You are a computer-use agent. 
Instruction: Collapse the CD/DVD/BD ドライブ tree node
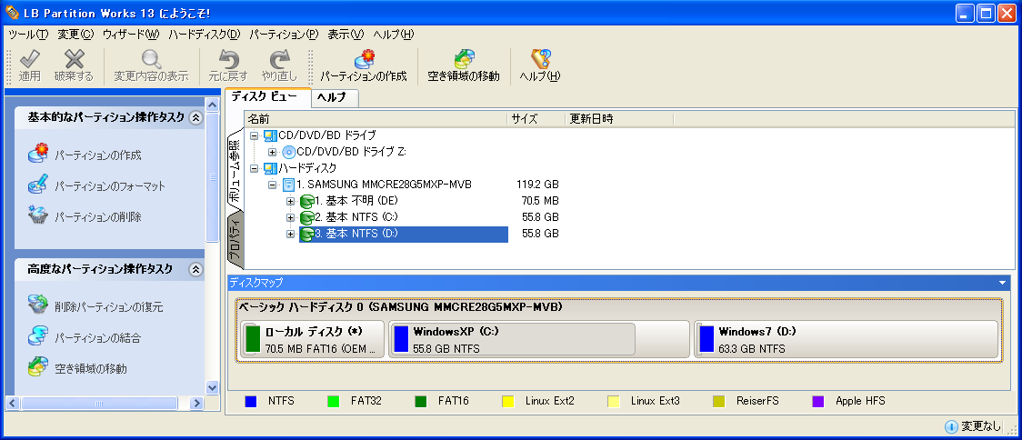click(x=255, y=135)
